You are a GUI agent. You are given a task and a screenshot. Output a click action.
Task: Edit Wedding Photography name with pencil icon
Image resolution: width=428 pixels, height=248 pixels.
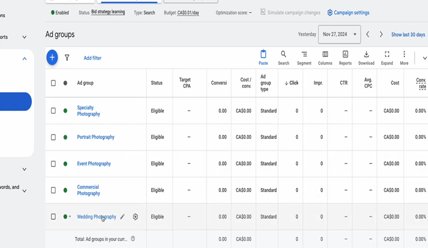click(123, 217)
